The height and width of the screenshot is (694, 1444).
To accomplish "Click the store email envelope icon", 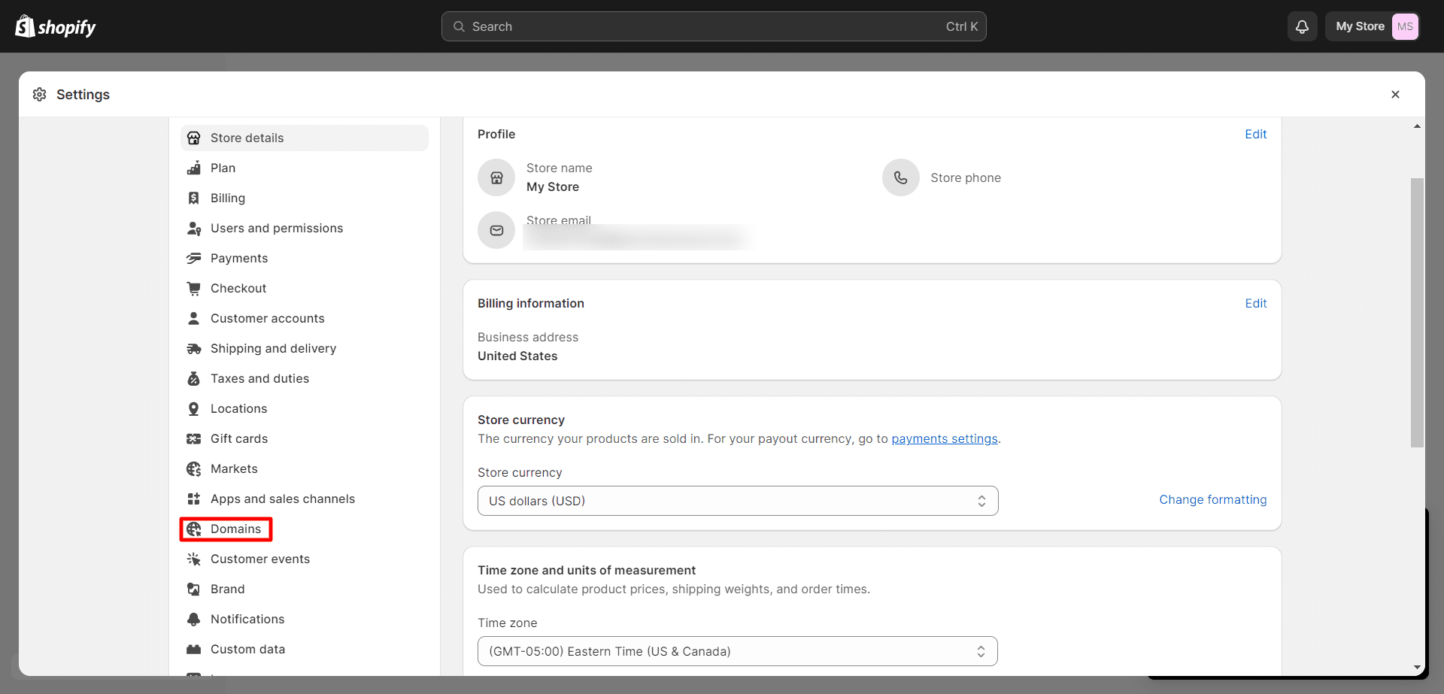I will click(x=496, y=230).
